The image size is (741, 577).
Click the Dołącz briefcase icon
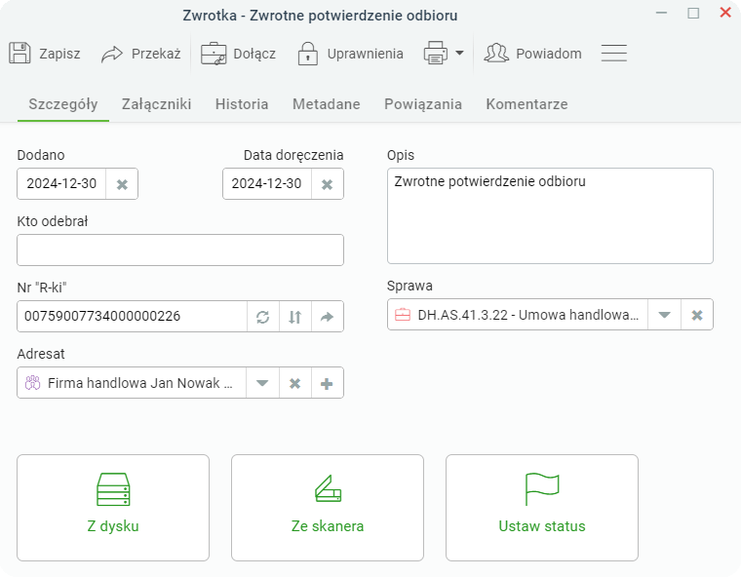tap(214, 54)
